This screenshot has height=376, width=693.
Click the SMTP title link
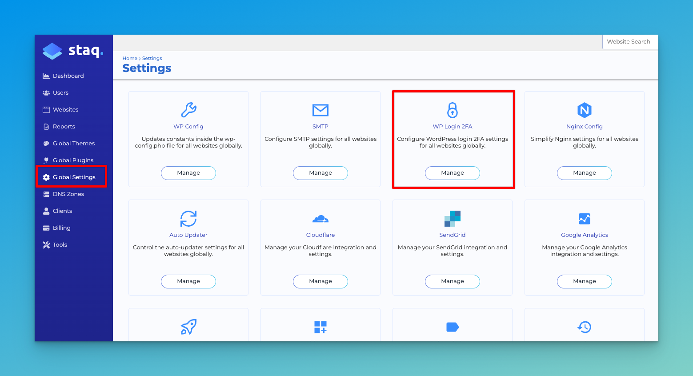click(x=320, y=127)
